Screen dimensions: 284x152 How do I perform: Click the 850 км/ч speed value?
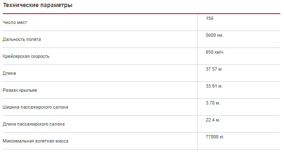pos(215,52)
